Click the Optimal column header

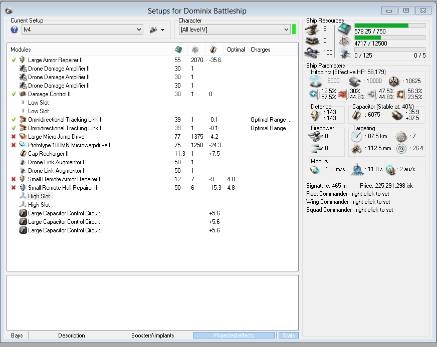[236, 50]
